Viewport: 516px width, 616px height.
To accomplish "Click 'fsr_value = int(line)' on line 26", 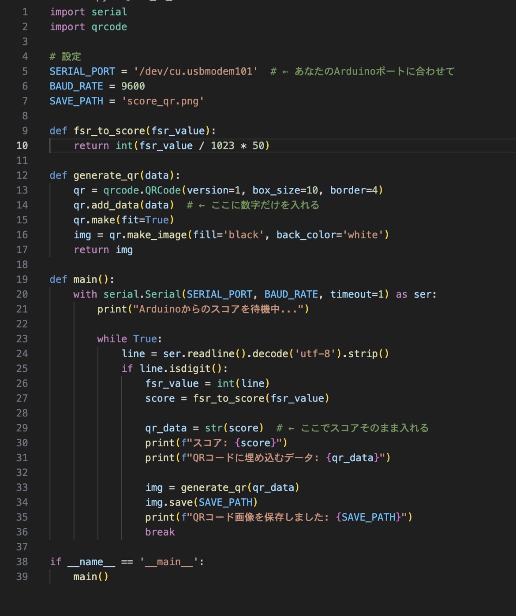I will [207, 384].
